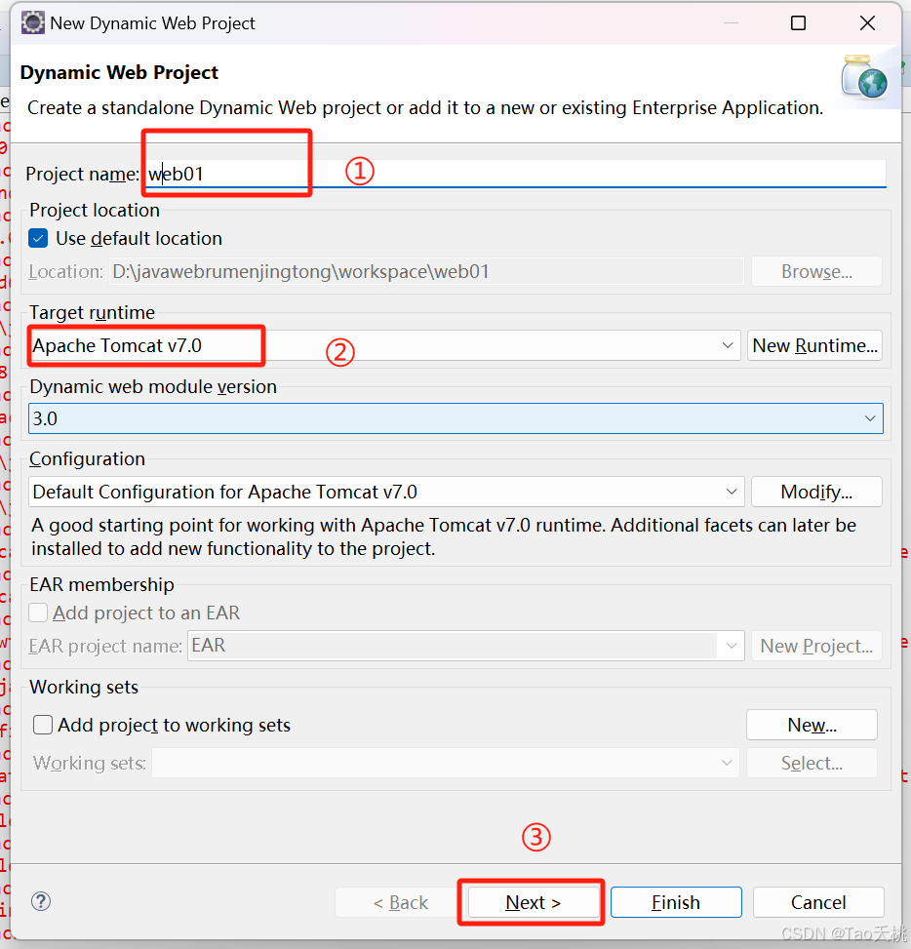The height and width of the screenshot is (949, 911).
Task: Maximize the dialog window
Action: coord(799,23)
